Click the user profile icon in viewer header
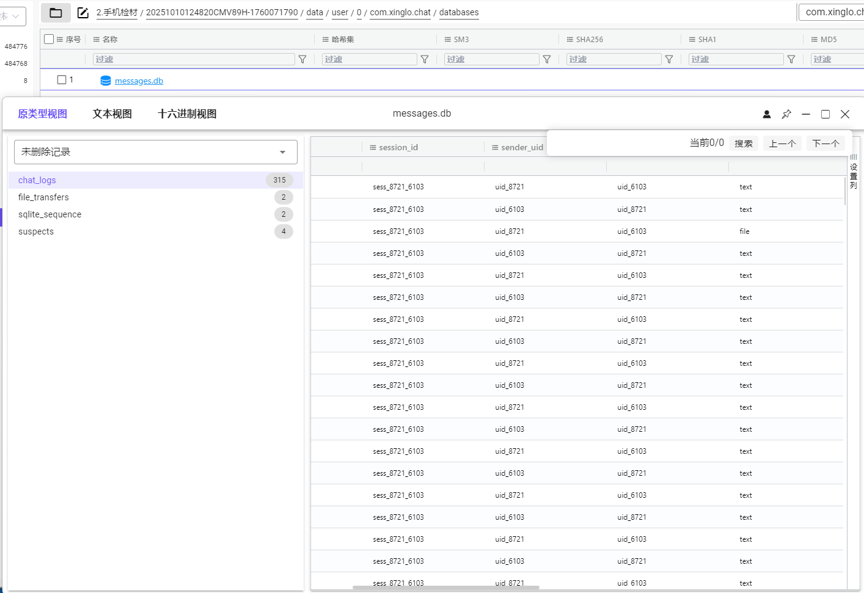Screen dimensions: 864x593 pos(767,114)
